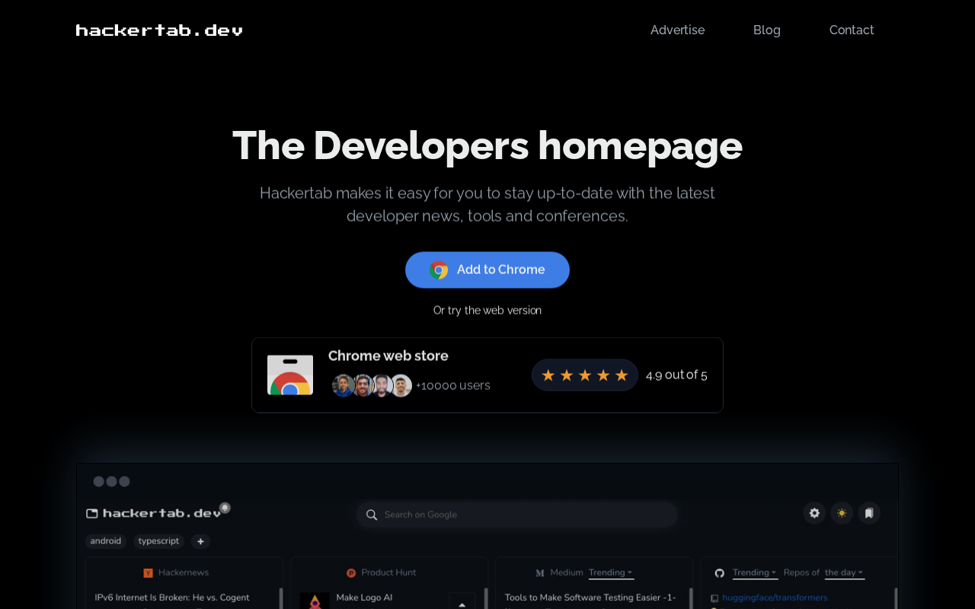975x609 pixels.
Task: Click the GitHub octocat icon
Action: tap(719, 572)
